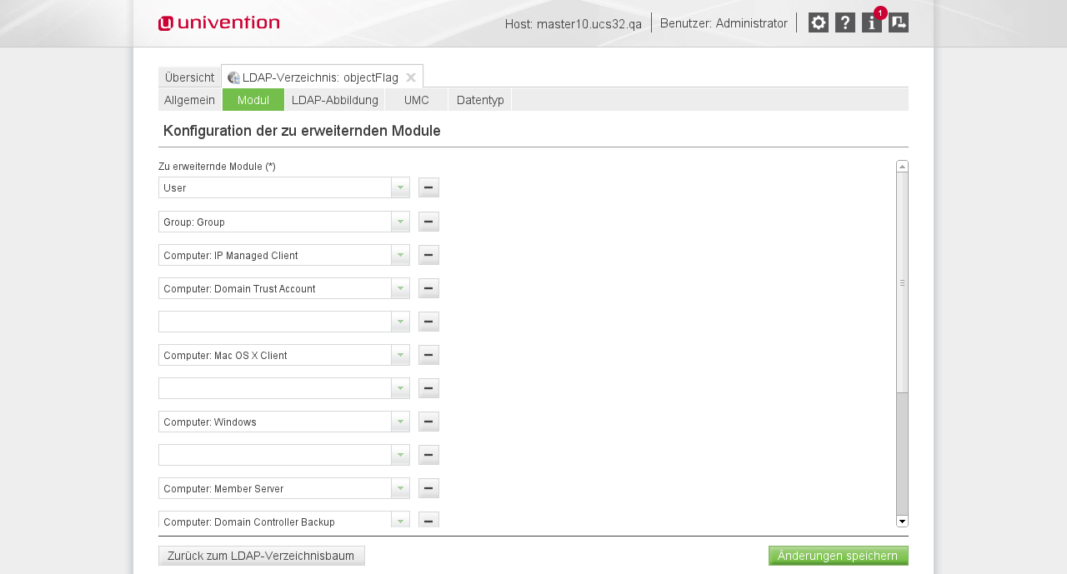Close the LDAP-Verzeichnis objectFlag tab
Image resolution: width=1067 pixels, height=574 pixels.
pyautogui.click(x=411, y=77)
